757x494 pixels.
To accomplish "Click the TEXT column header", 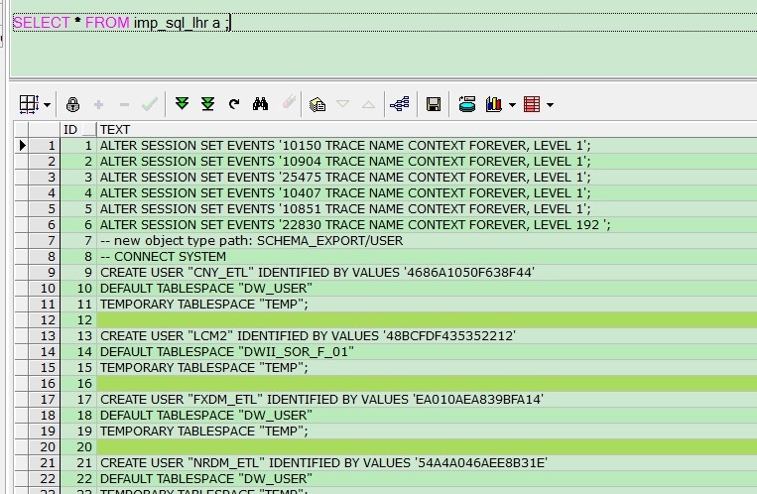I will click(115, 129).
